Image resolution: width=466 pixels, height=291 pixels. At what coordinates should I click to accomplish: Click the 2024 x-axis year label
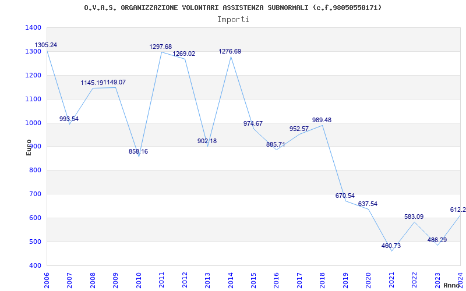(x=460, y=279)
